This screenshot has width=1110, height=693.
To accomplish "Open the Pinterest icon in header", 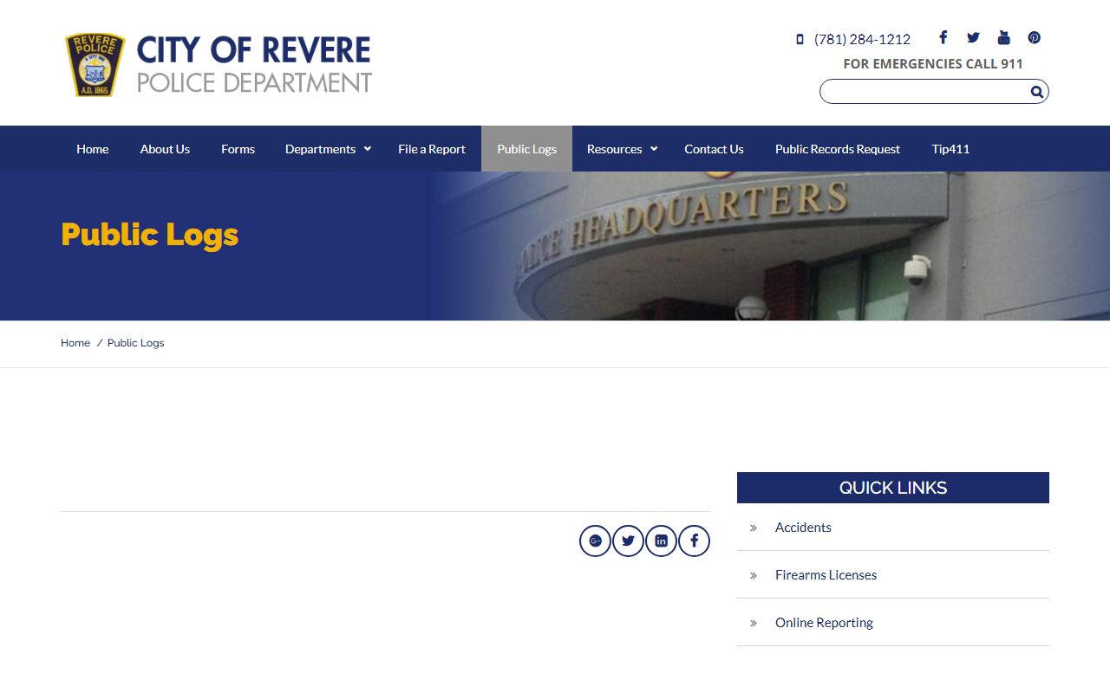I will click(x=1034, y=37).
